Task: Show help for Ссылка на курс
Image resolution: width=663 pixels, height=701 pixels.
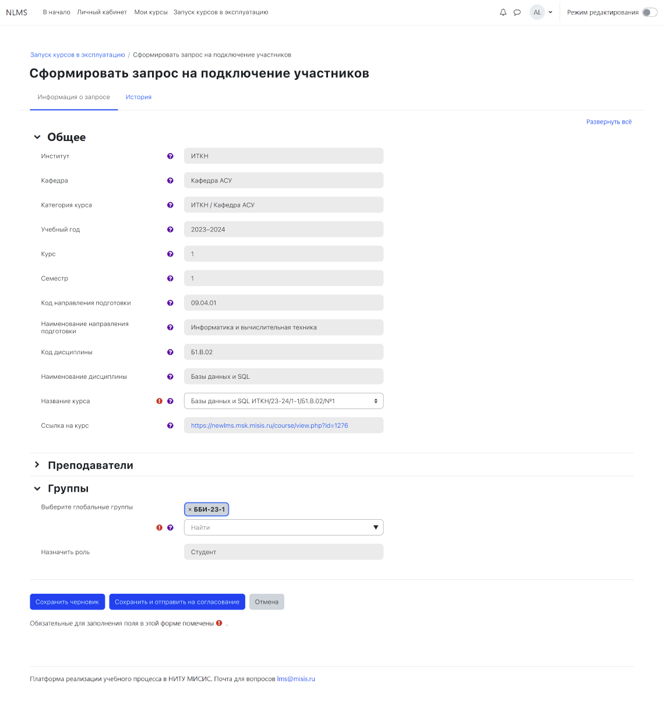Action: [x=170, y=425]
